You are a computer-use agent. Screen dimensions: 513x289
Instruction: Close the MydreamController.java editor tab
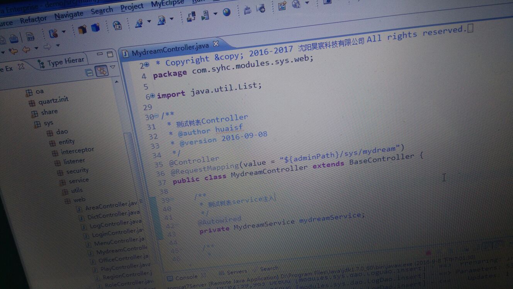(x=216, y=44)
